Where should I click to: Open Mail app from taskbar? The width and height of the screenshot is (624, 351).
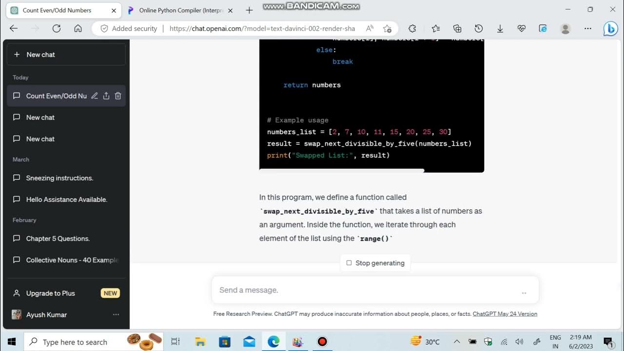point(249,342)
